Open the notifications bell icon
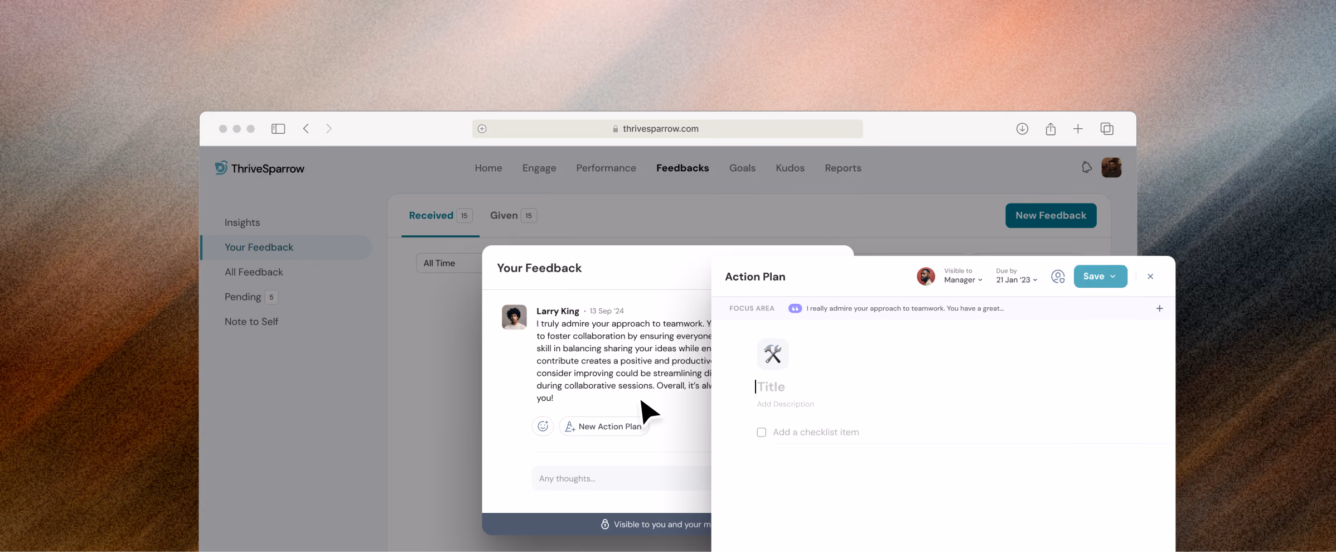Image resolution: width=1336 pixels, height=552 pixels. pyautogui.click(x=1086, y=167)
